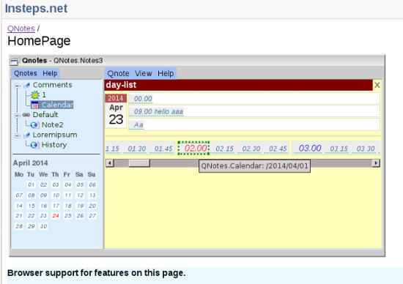The image size is (403, 284).
Task: Click the Qnotes window title icon
Action: tap(15, 61)
